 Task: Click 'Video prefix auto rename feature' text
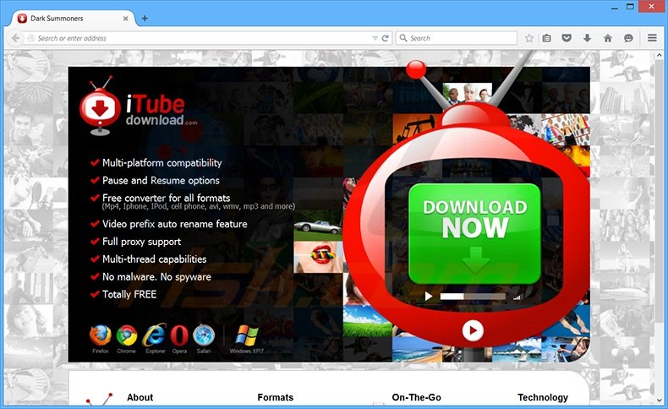(175, 224)
